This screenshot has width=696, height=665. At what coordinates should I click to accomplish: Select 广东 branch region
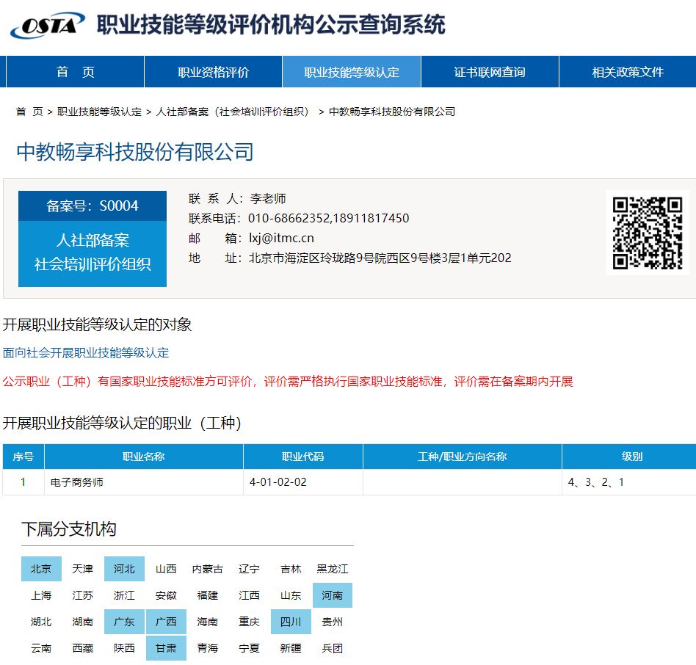(x=124, y=622)
